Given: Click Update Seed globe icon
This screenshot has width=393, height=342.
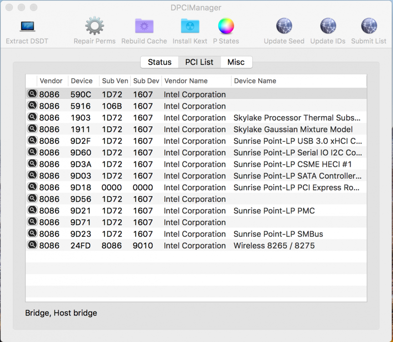Looking at the screenshot, I should coord(284,26).
